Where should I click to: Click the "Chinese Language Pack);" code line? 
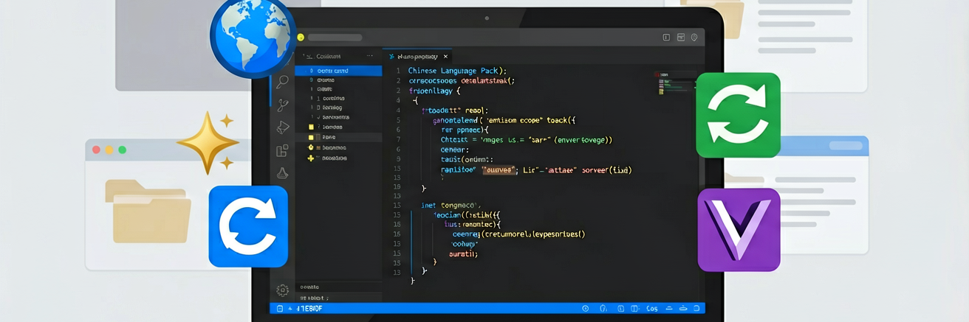[x=457, y=71]
